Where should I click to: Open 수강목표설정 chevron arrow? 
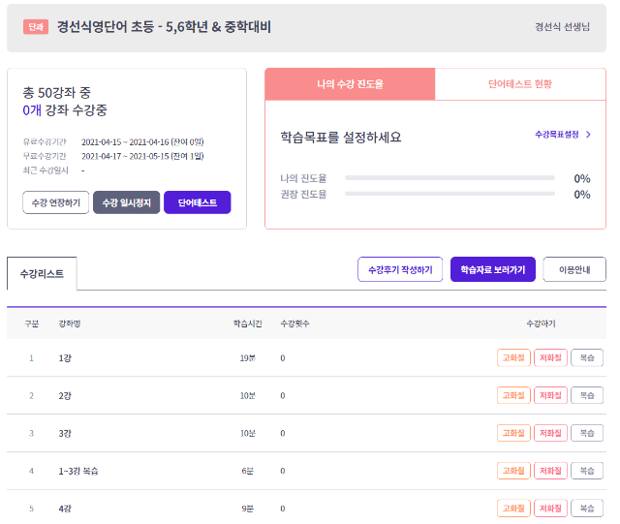tap(588, 135)
